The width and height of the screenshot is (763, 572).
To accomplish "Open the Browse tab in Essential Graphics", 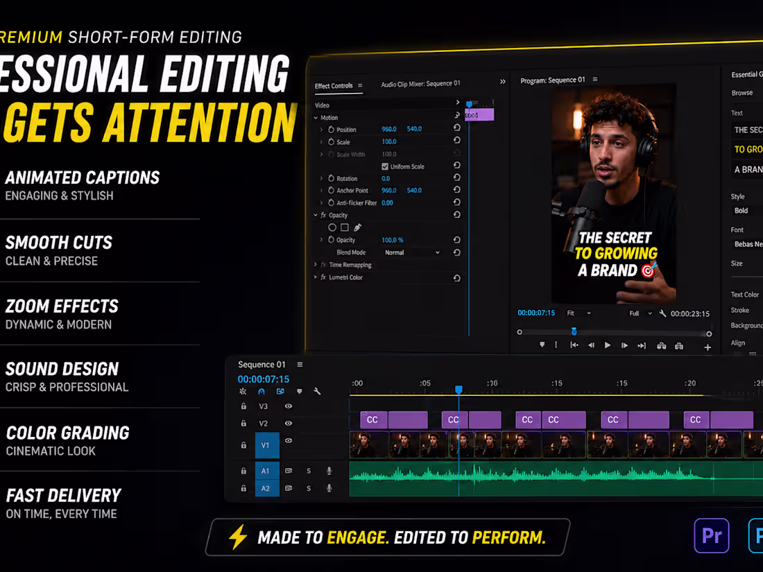I will click(x=742, y=93).
